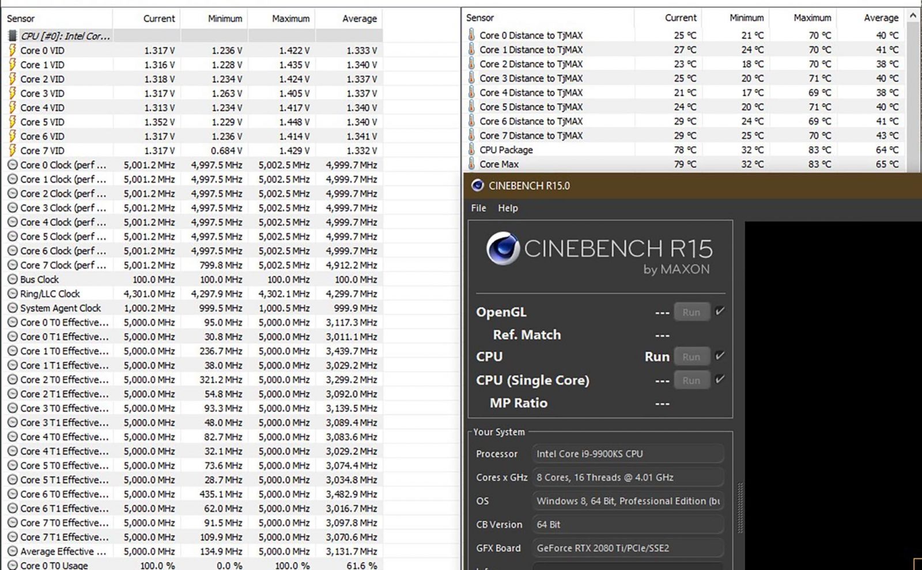
Task: Click the thermometer icon beside Core Max
Action: (x=471, y=164)
